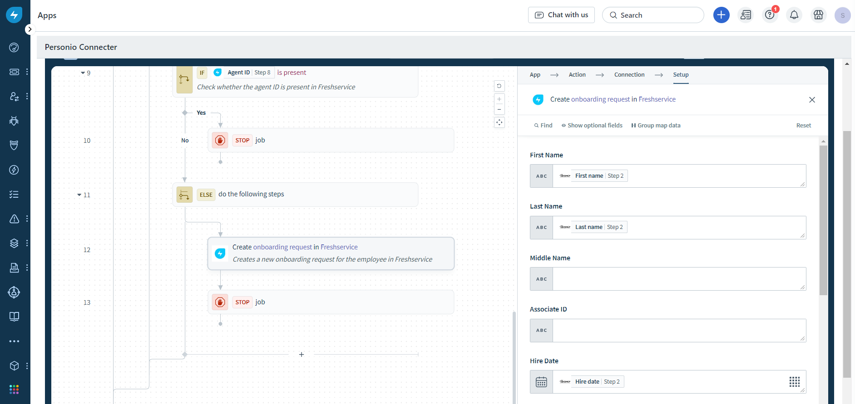Switch to the Action tab
This screenshot has height=404, width=855.
(577, 75)
